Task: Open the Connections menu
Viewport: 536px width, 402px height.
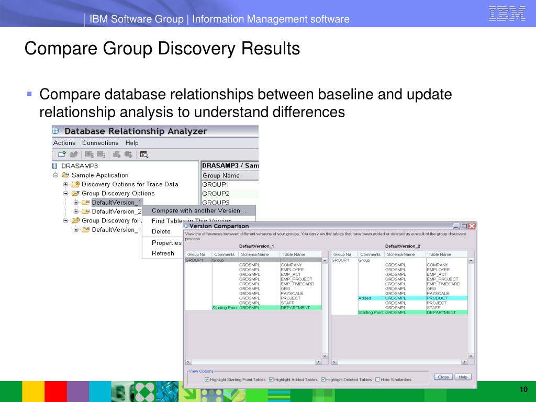Action: coord(100,143)
